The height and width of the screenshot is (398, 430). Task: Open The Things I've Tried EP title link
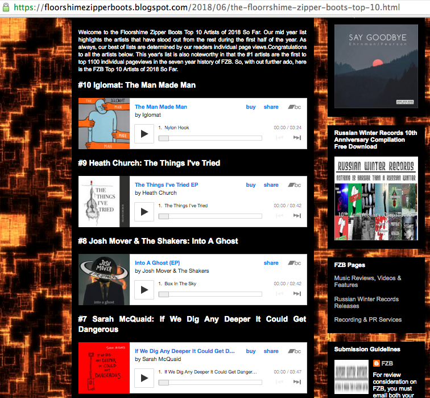(167, 184)
